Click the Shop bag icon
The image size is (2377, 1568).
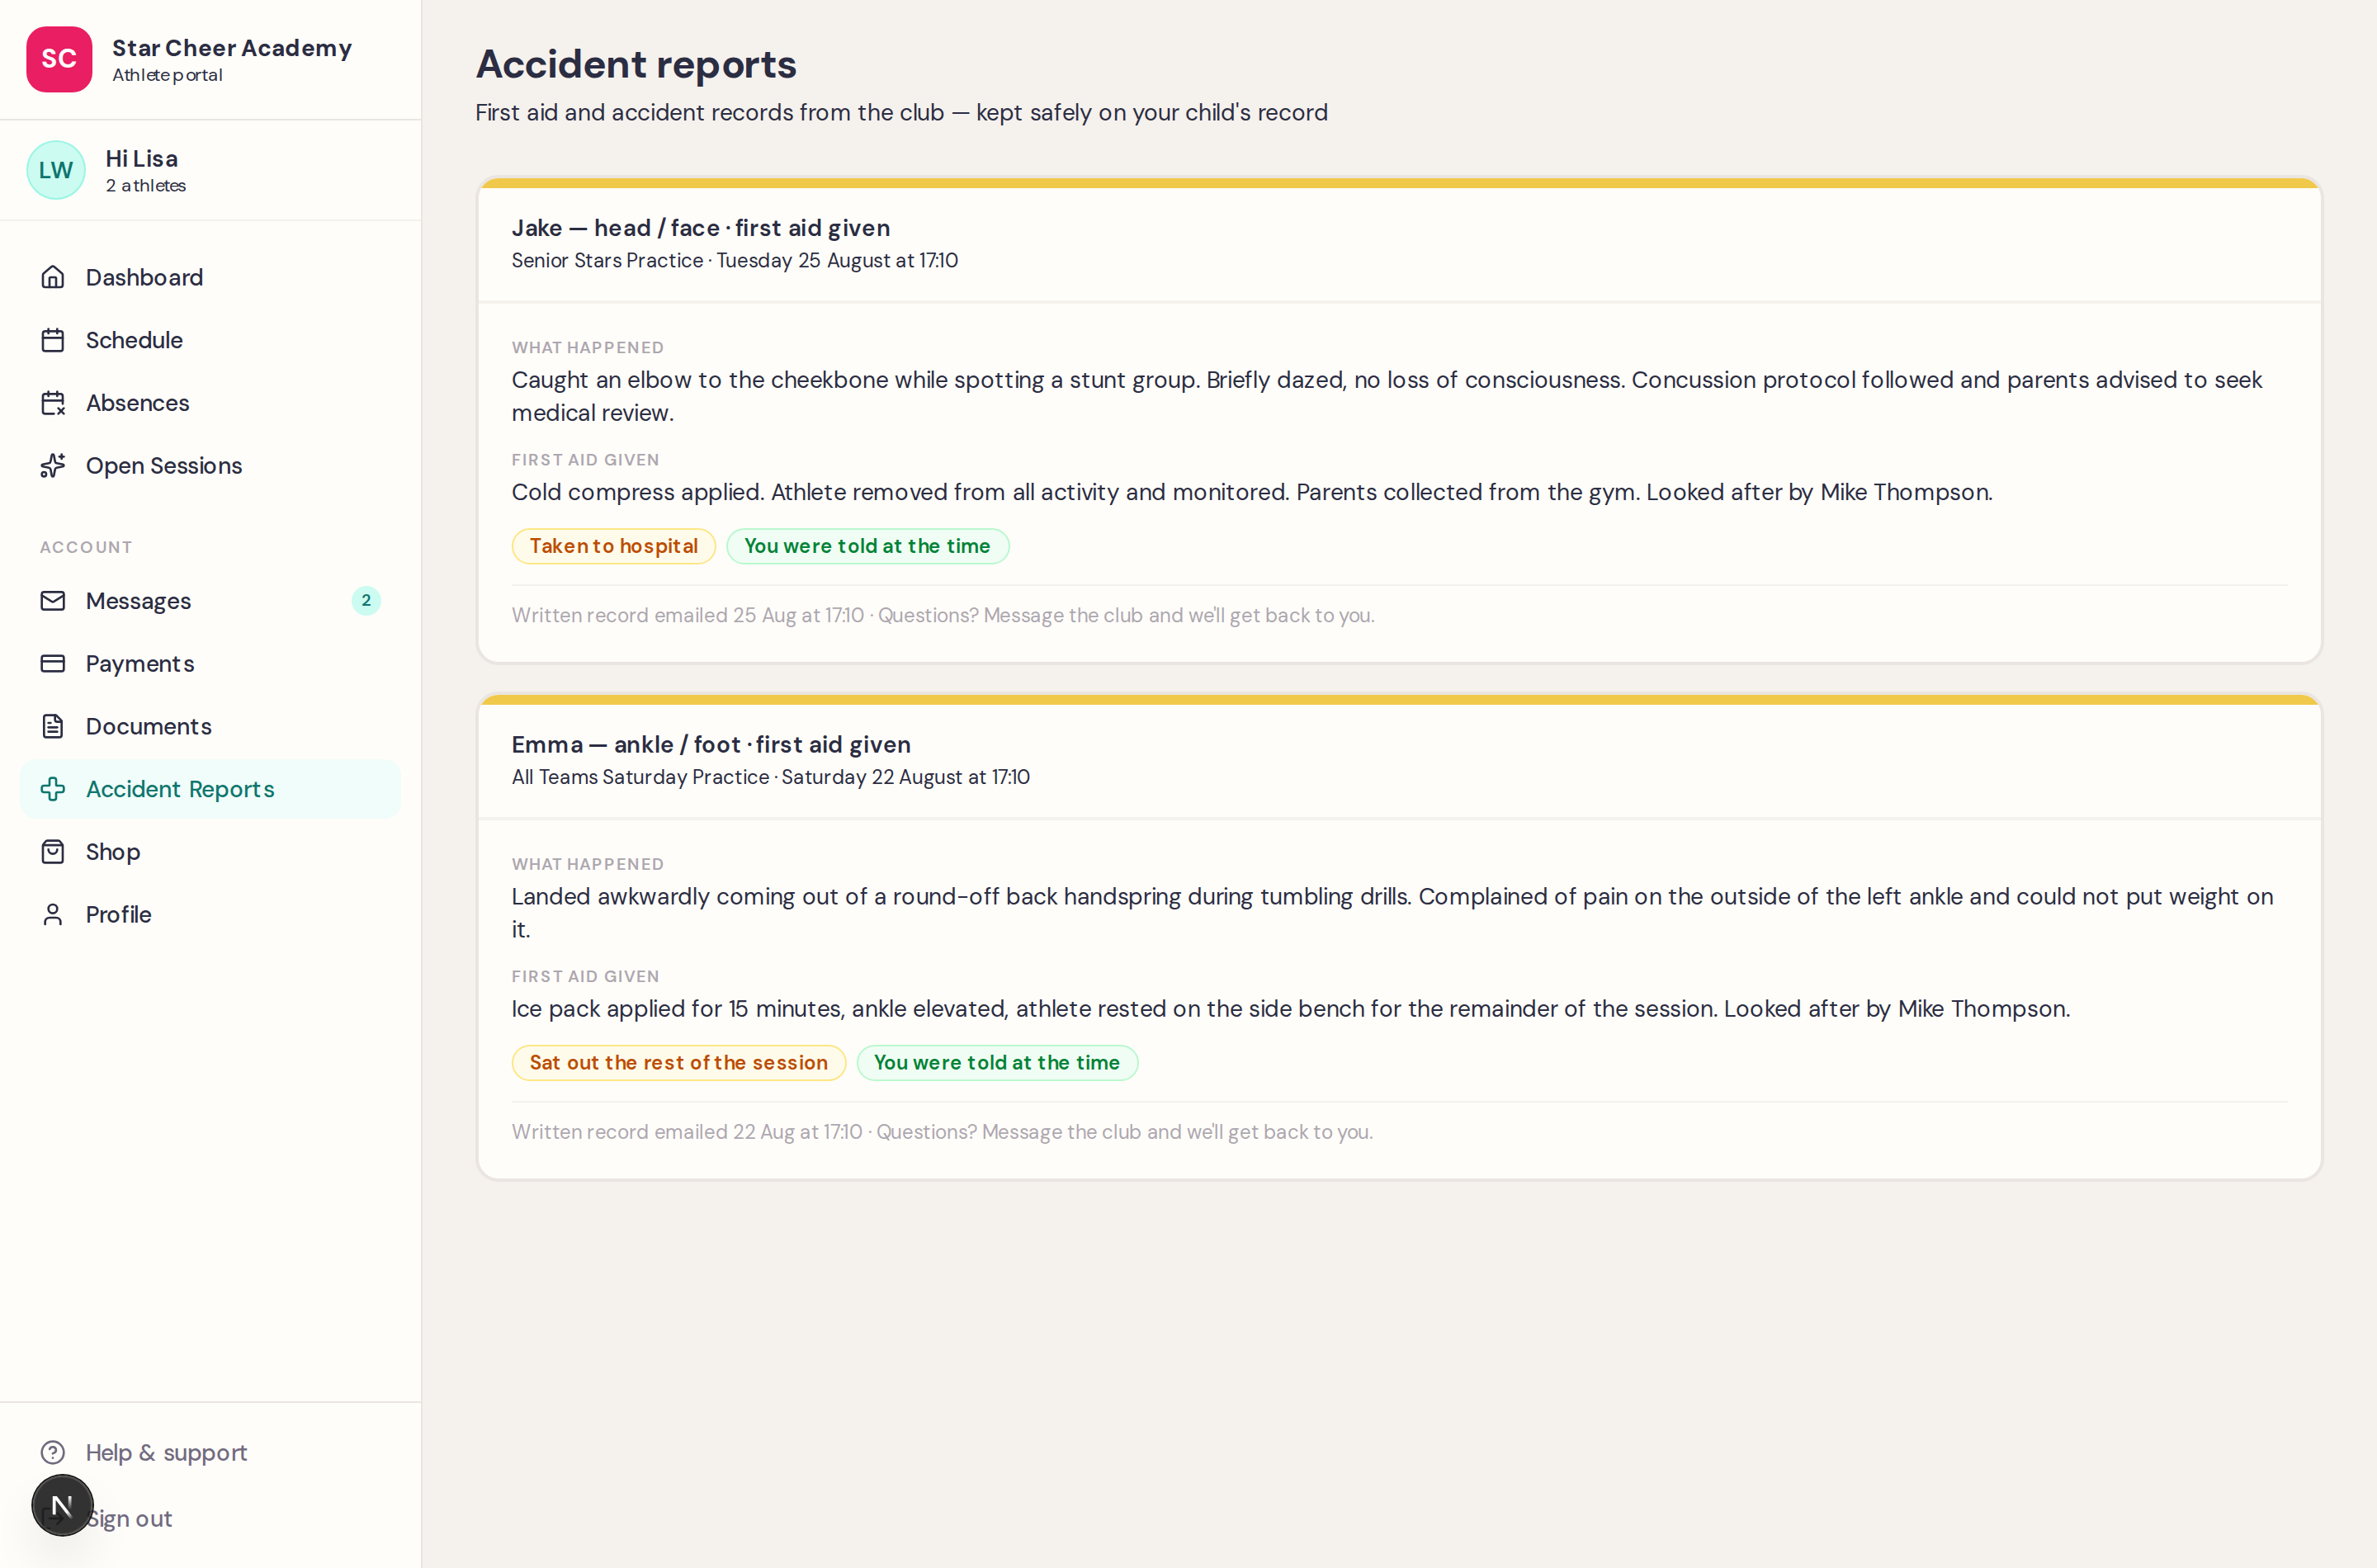[53, 852]
